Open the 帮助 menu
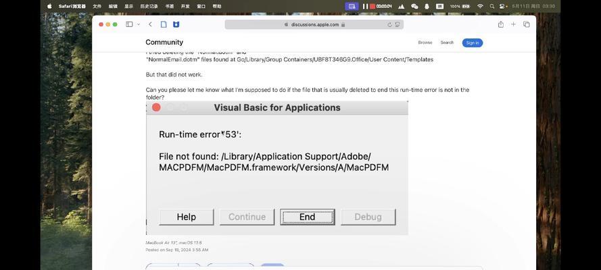This screenshot has width=601, height=270. 217,7
